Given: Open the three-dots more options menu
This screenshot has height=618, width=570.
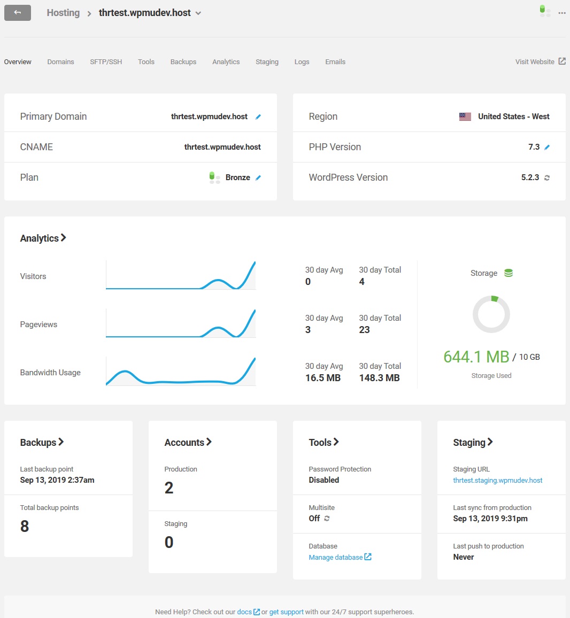Looking at the screenshot, I should [562, 13].
